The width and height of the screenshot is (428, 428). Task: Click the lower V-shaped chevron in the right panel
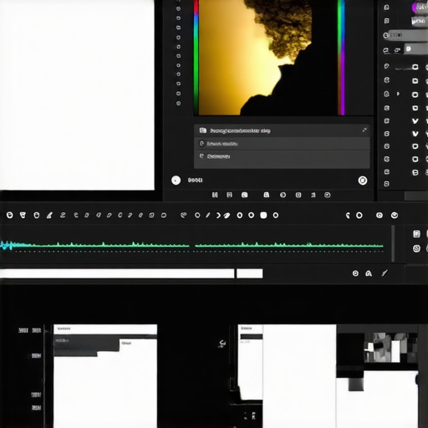click(415, 134)
